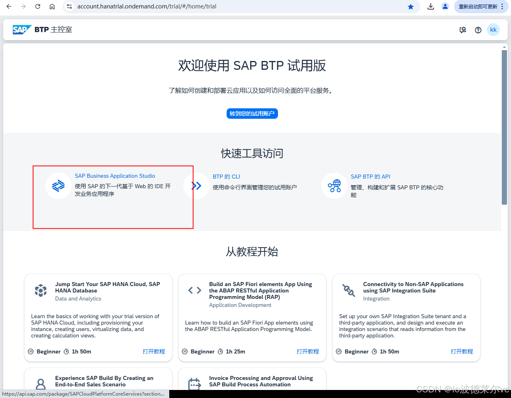Image resolution: width=511 pixels, height=398 pixels.
Task: Open the SAP BTP API link
Action: [370, 177]
